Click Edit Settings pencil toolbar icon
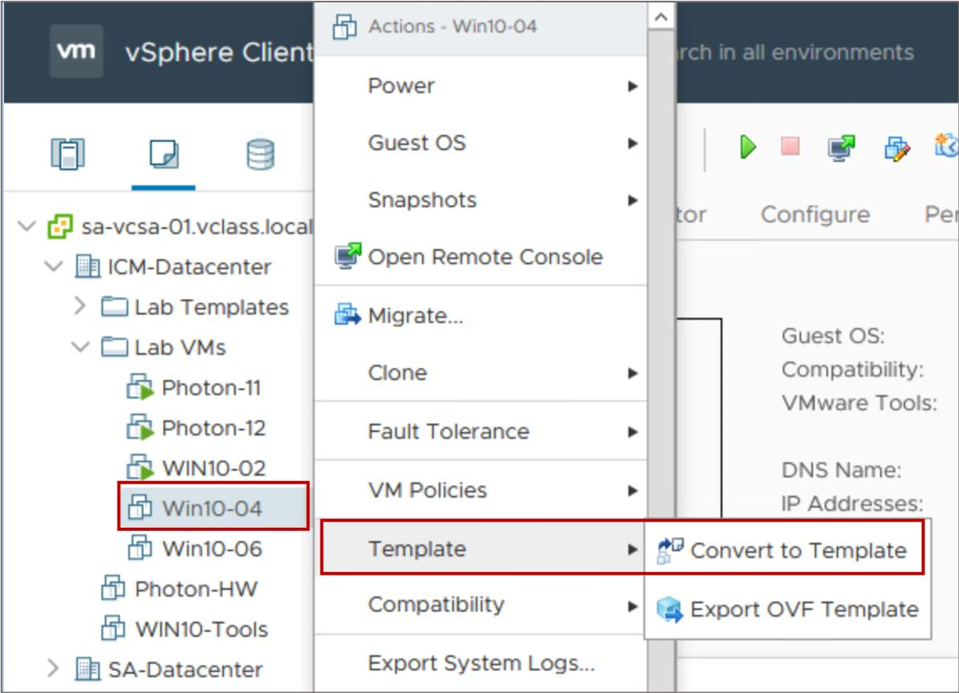 (897, 149)
